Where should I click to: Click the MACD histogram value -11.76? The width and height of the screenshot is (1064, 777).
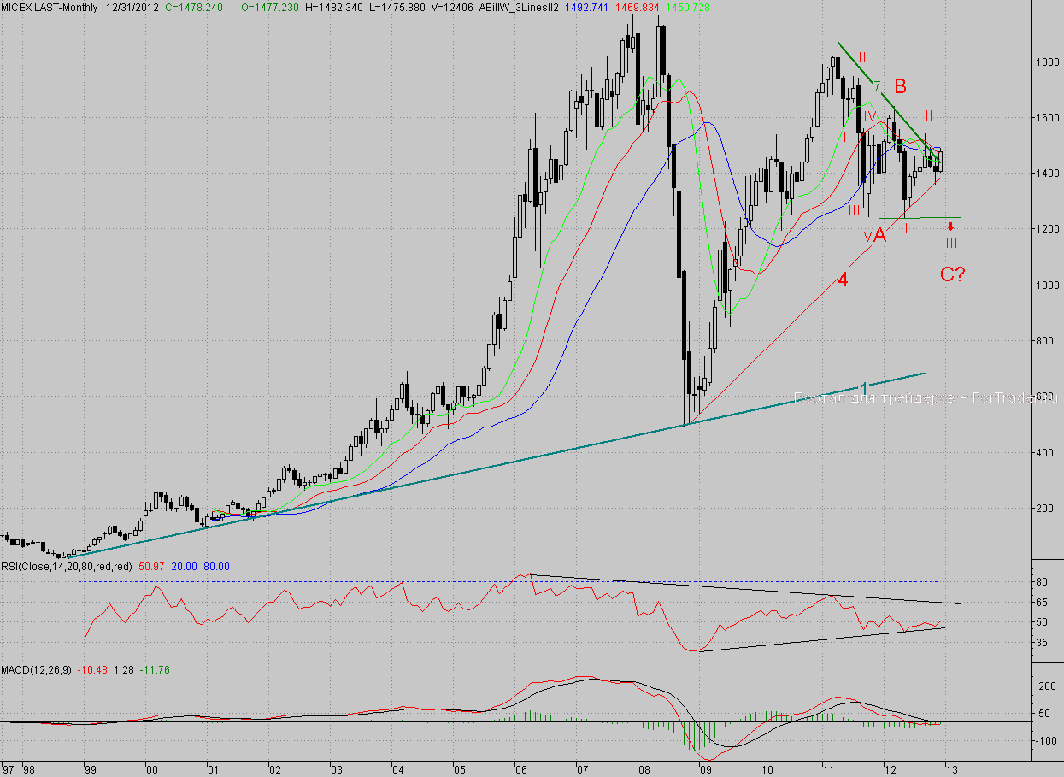(154, 669)
